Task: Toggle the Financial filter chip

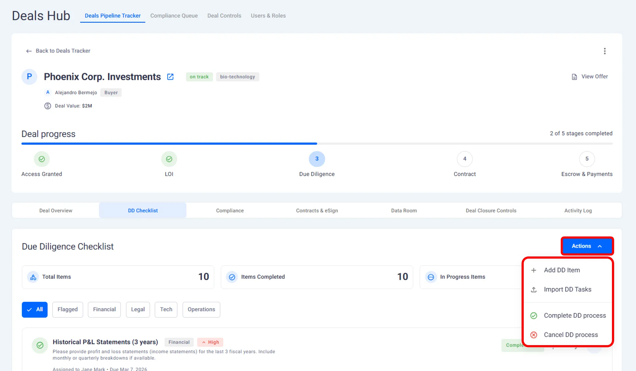Action: coord(104,309)
